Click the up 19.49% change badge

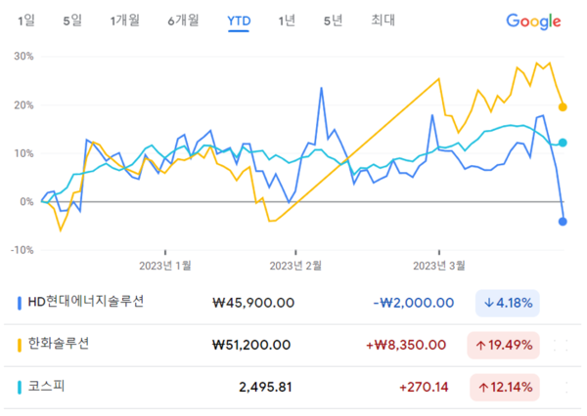(x=507, y=345)
